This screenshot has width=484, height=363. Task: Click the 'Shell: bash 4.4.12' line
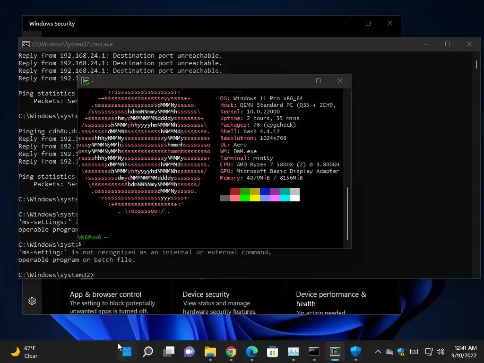tap(250, 131)
